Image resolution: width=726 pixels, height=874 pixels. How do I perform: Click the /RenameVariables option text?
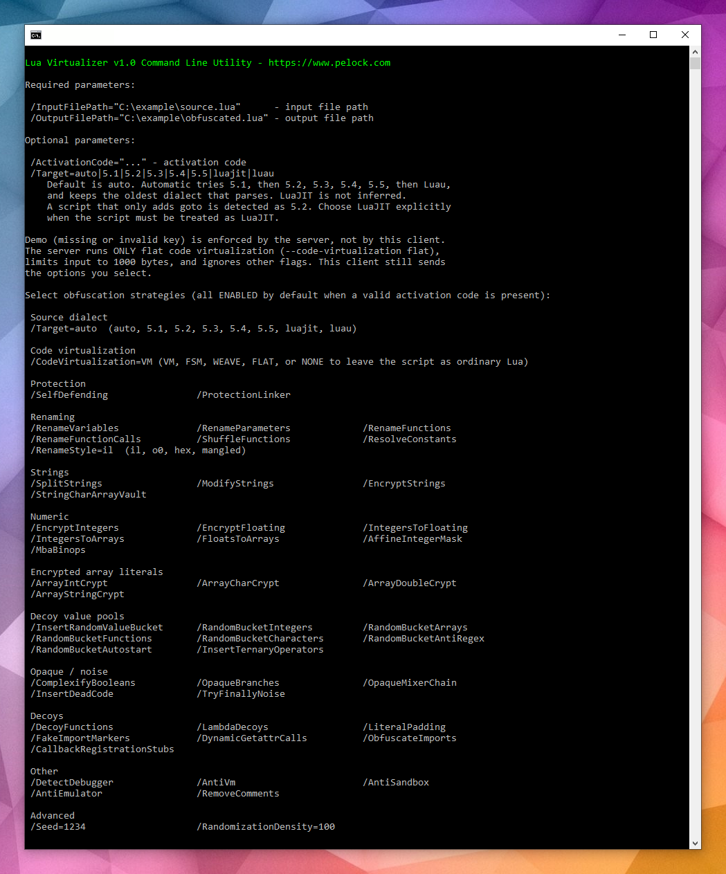tap(75, 428)
